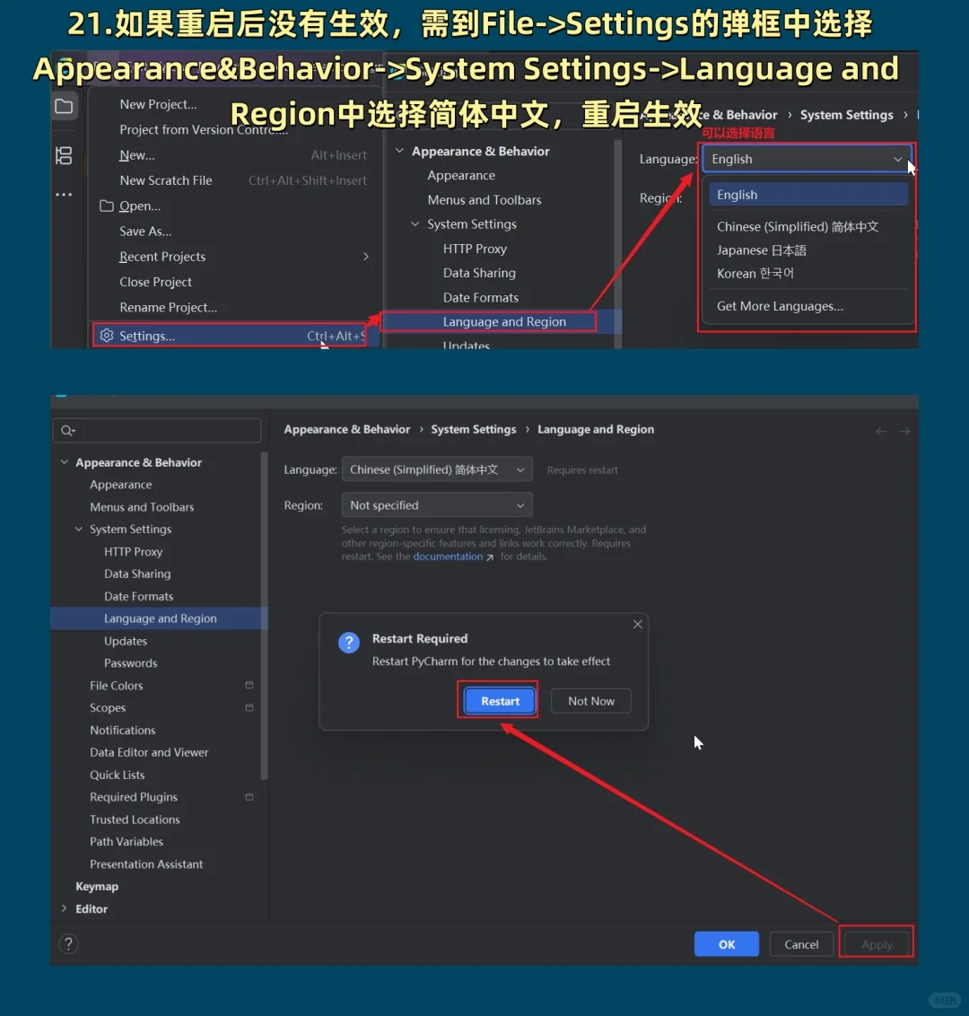Select Chinese (Simplified) 简体中文 in language list

tap(798, 227)
